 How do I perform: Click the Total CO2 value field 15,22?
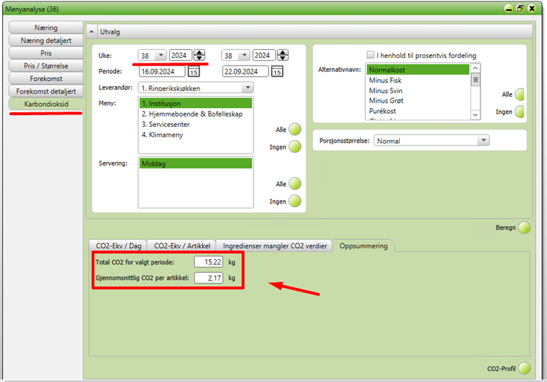pyautogui.click(x=209, y=262)
